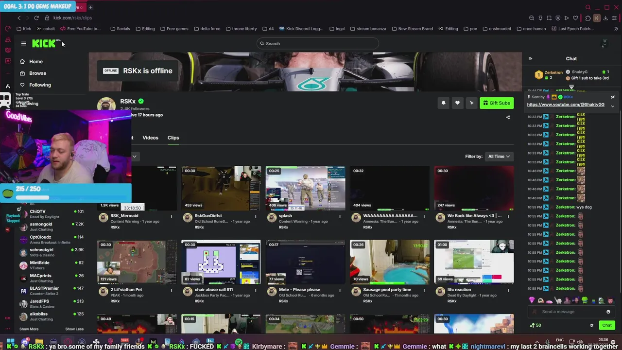The image size is (622, 350).
Task: Open the 2 Lil'viathan Pet clip thumbnail
Action: pyautogui.click(x=137, y=262)
